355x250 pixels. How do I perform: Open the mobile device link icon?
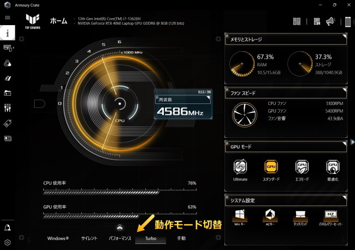tap(348, 22)
